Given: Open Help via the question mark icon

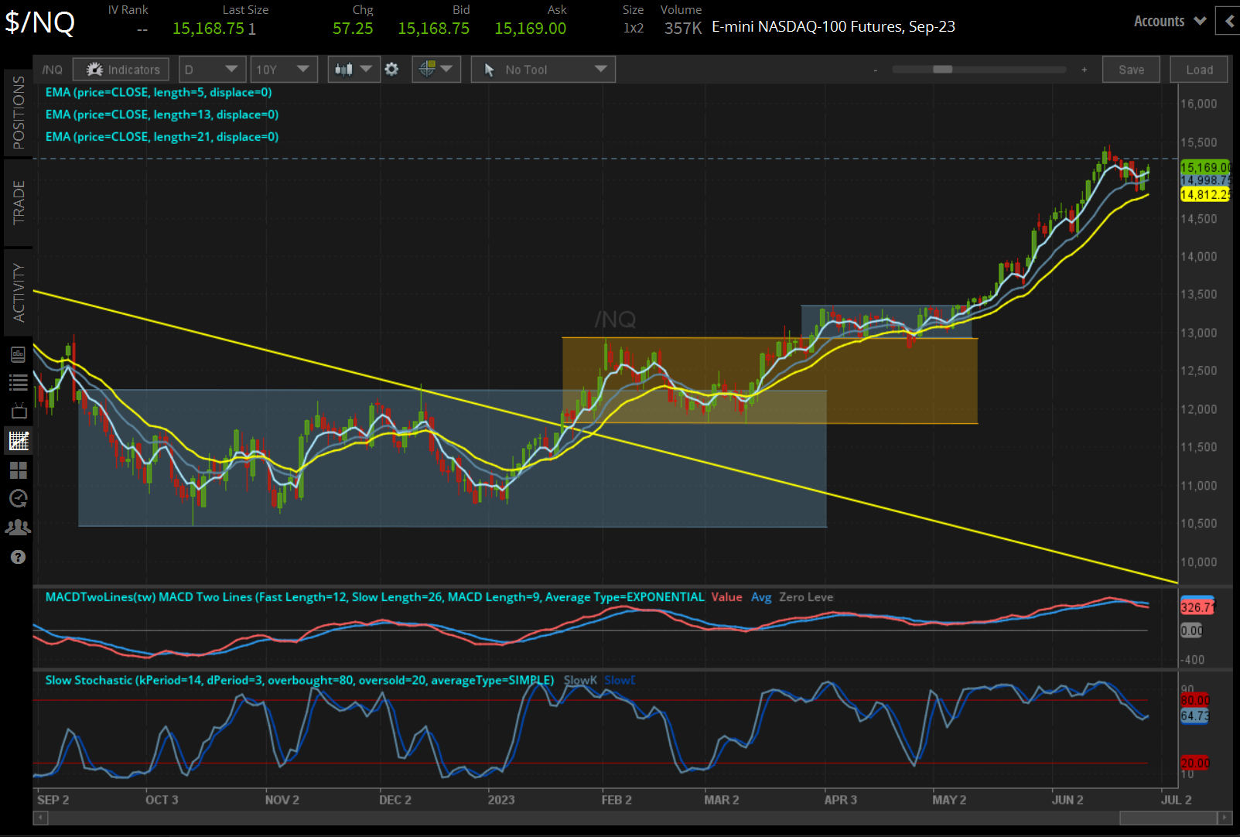Looking at the screenshot, I should point(19,556).
